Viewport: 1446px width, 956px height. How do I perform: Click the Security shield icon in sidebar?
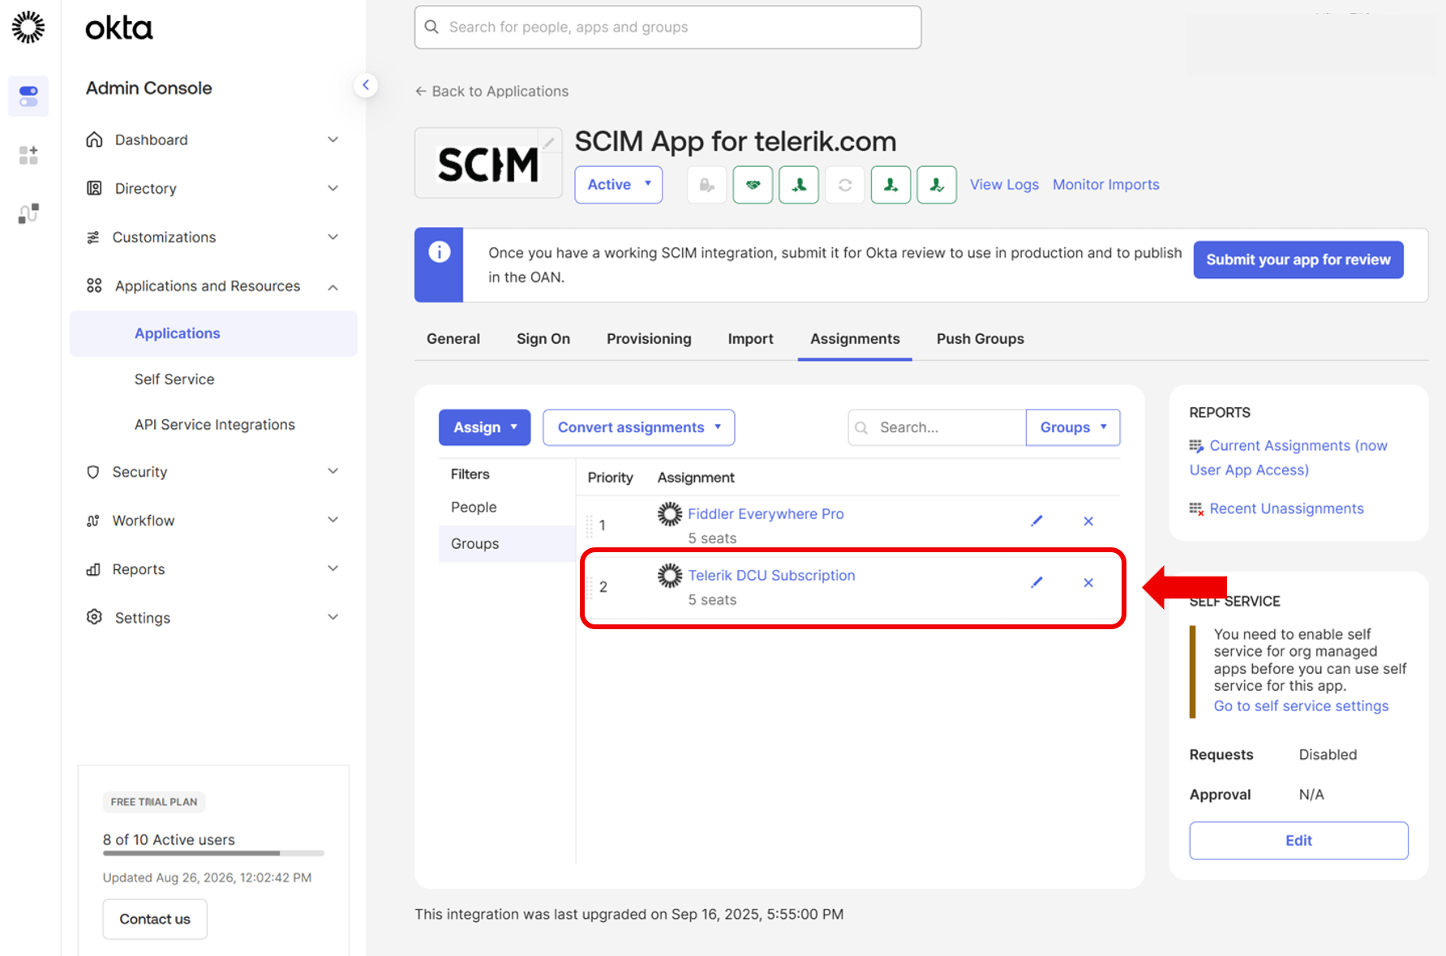tap(93, 472)
